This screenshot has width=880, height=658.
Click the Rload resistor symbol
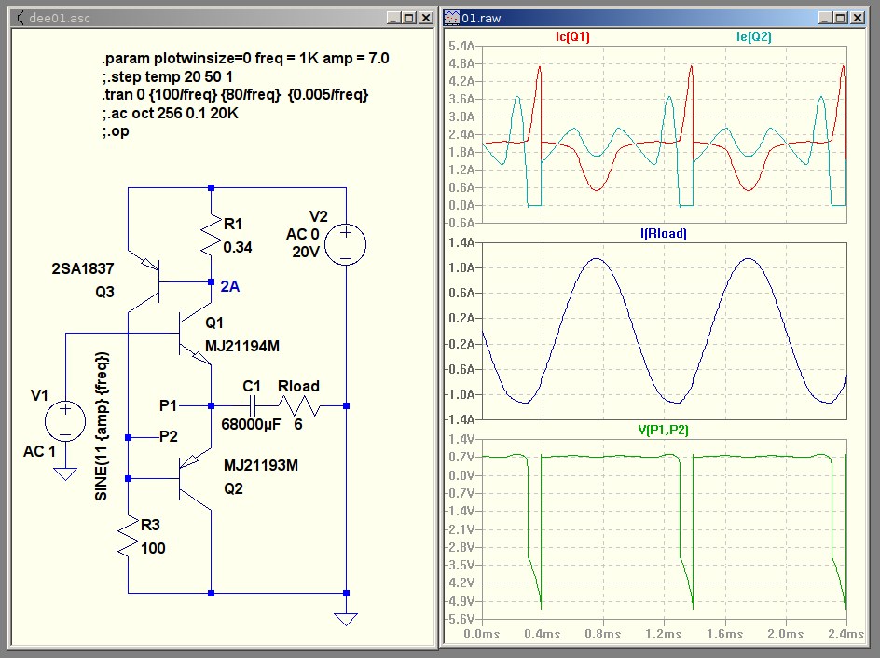pyautogui.click(x=298, y=406)
